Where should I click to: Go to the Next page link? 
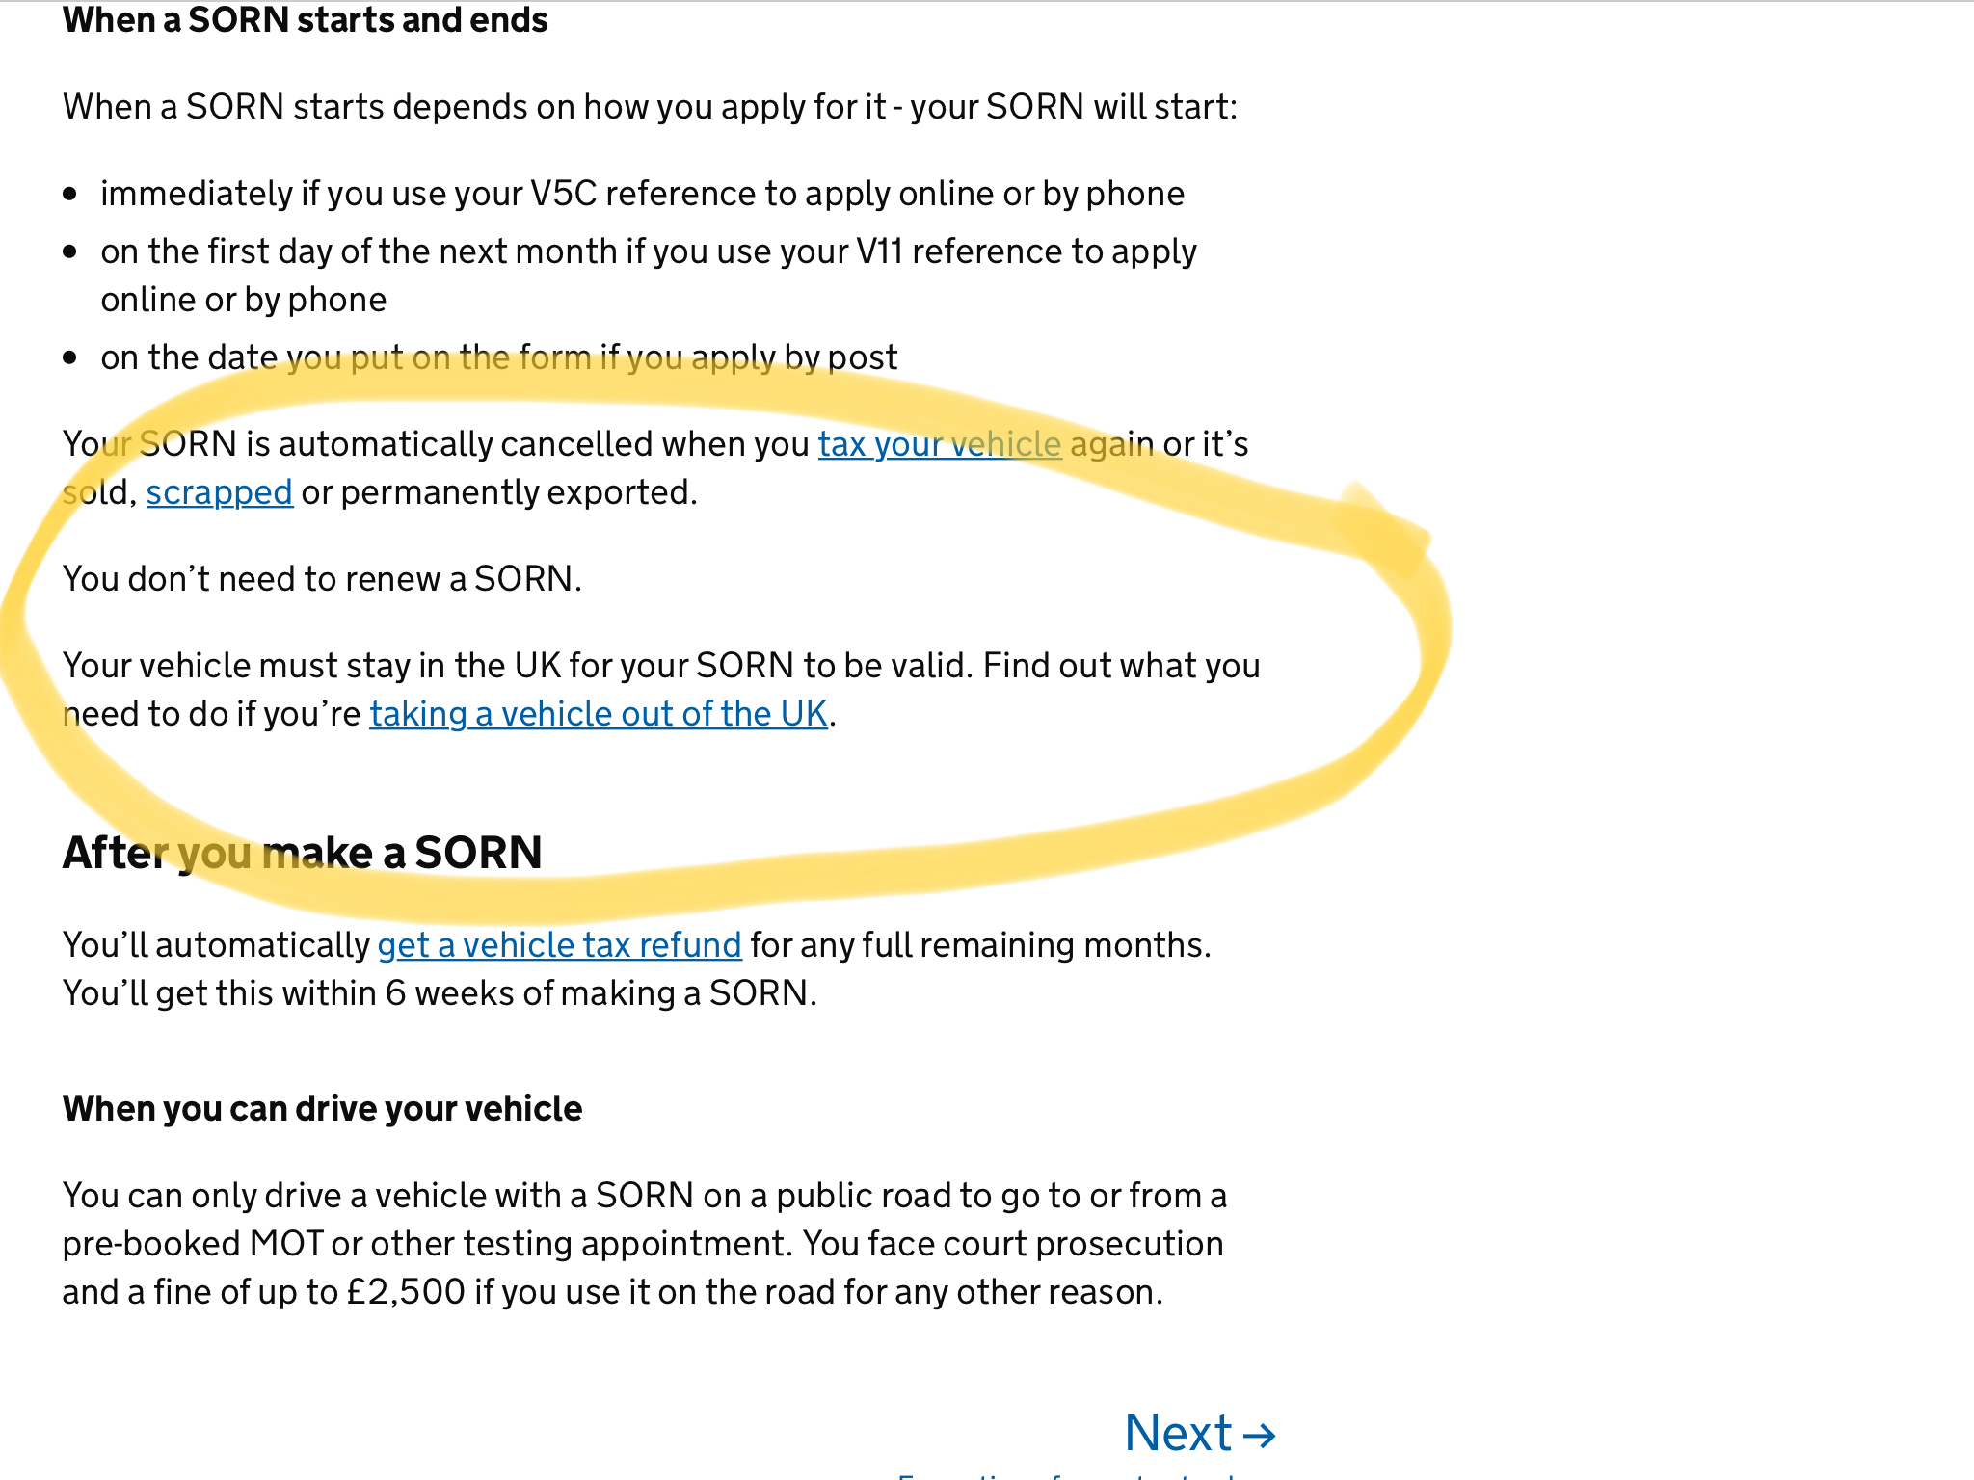[x=1178, y=1434]
